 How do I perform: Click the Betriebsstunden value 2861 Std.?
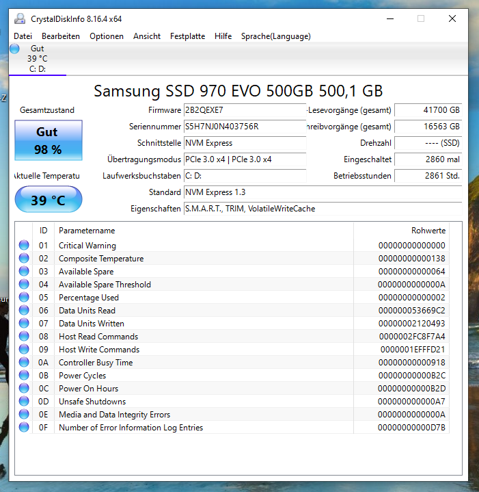[428, 176]
